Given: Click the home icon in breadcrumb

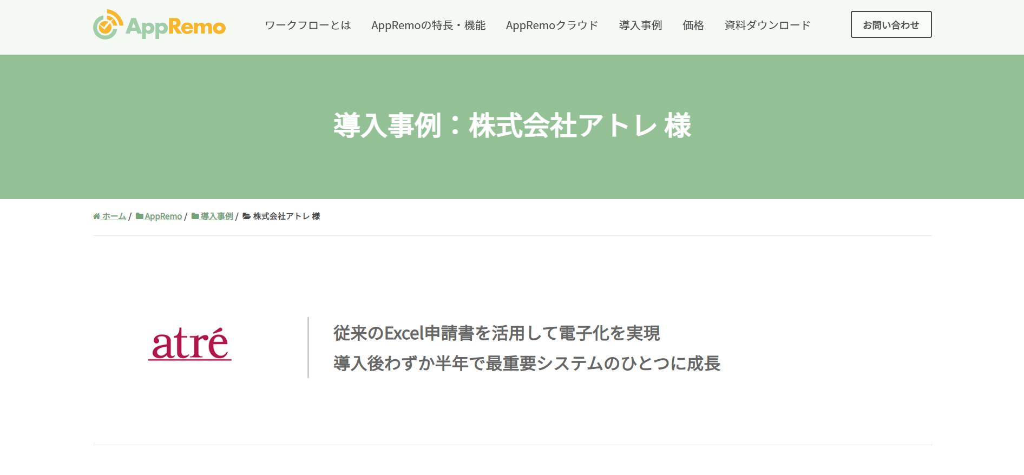Looking at the screenshot, I should 96,216.
